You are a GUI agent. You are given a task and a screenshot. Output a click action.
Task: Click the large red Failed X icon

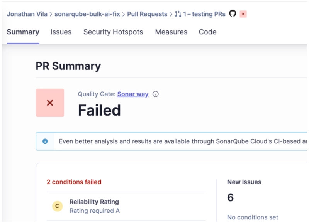[x=50, y=103]
